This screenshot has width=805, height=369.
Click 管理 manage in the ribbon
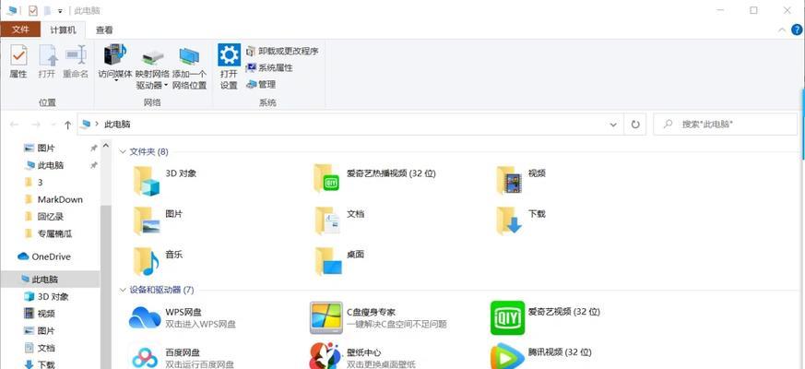(261, 84)
